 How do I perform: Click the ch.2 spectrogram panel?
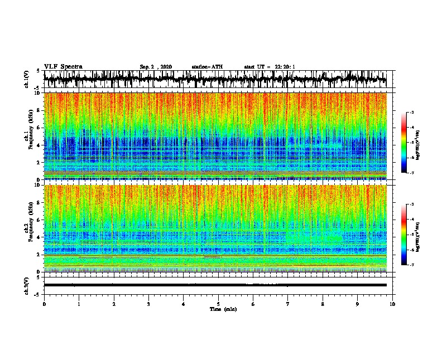(215, 228)
